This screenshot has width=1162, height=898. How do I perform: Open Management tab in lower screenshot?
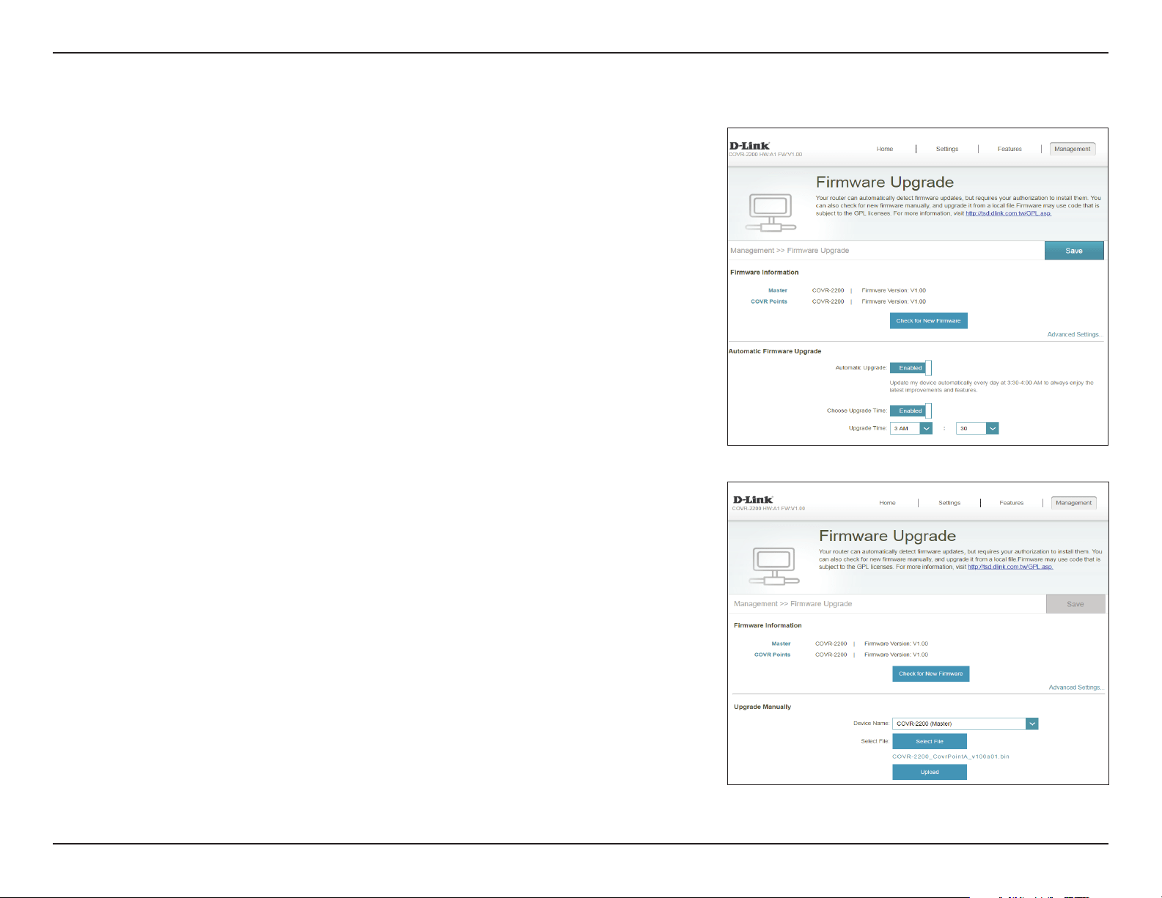pyautogui.click(x=1074, y=503)
